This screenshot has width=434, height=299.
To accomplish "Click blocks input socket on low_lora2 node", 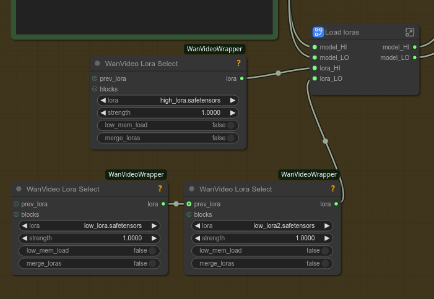I will (189, 214).
